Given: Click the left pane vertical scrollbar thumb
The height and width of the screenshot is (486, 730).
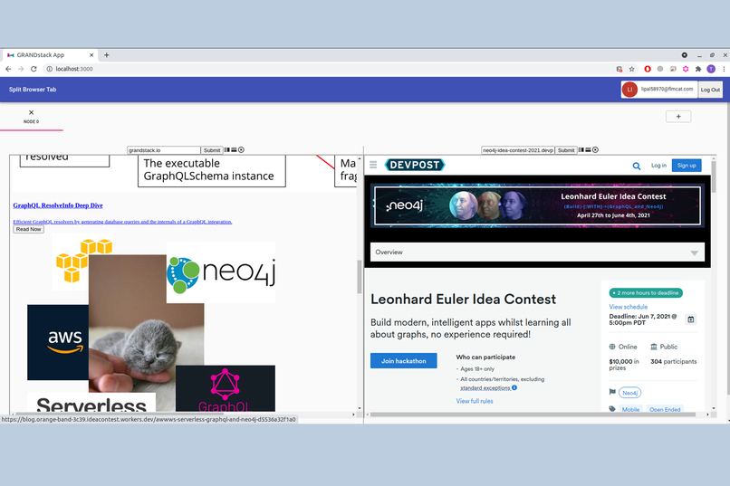Looking at the screenshot, I should [359, 277].
